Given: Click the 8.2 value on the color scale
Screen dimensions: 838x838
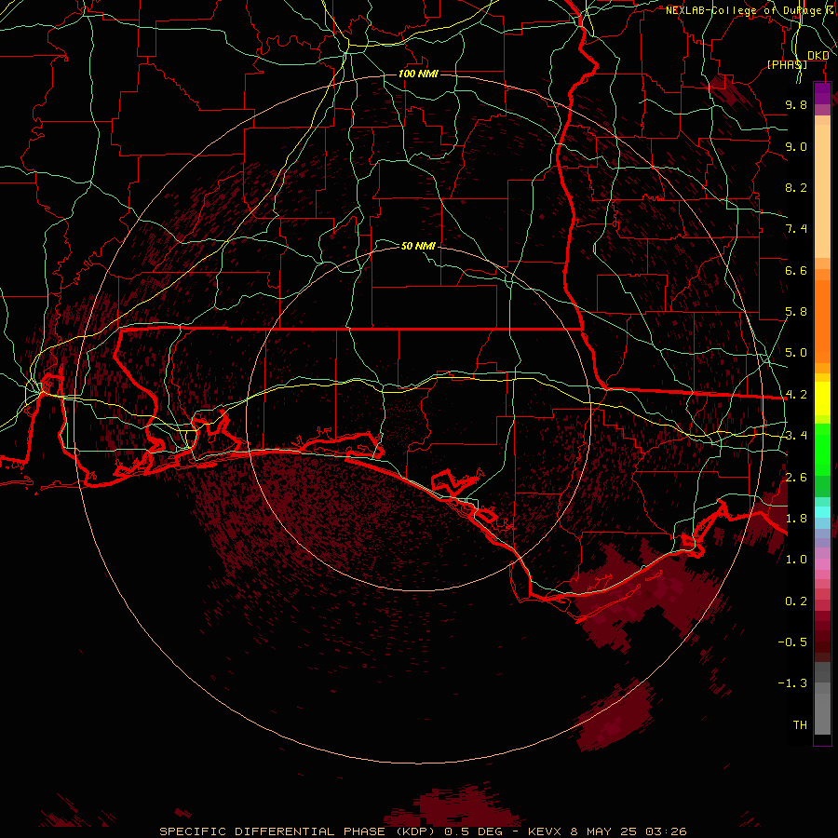Looking at the screenshot, I should (x=796, y=187).
